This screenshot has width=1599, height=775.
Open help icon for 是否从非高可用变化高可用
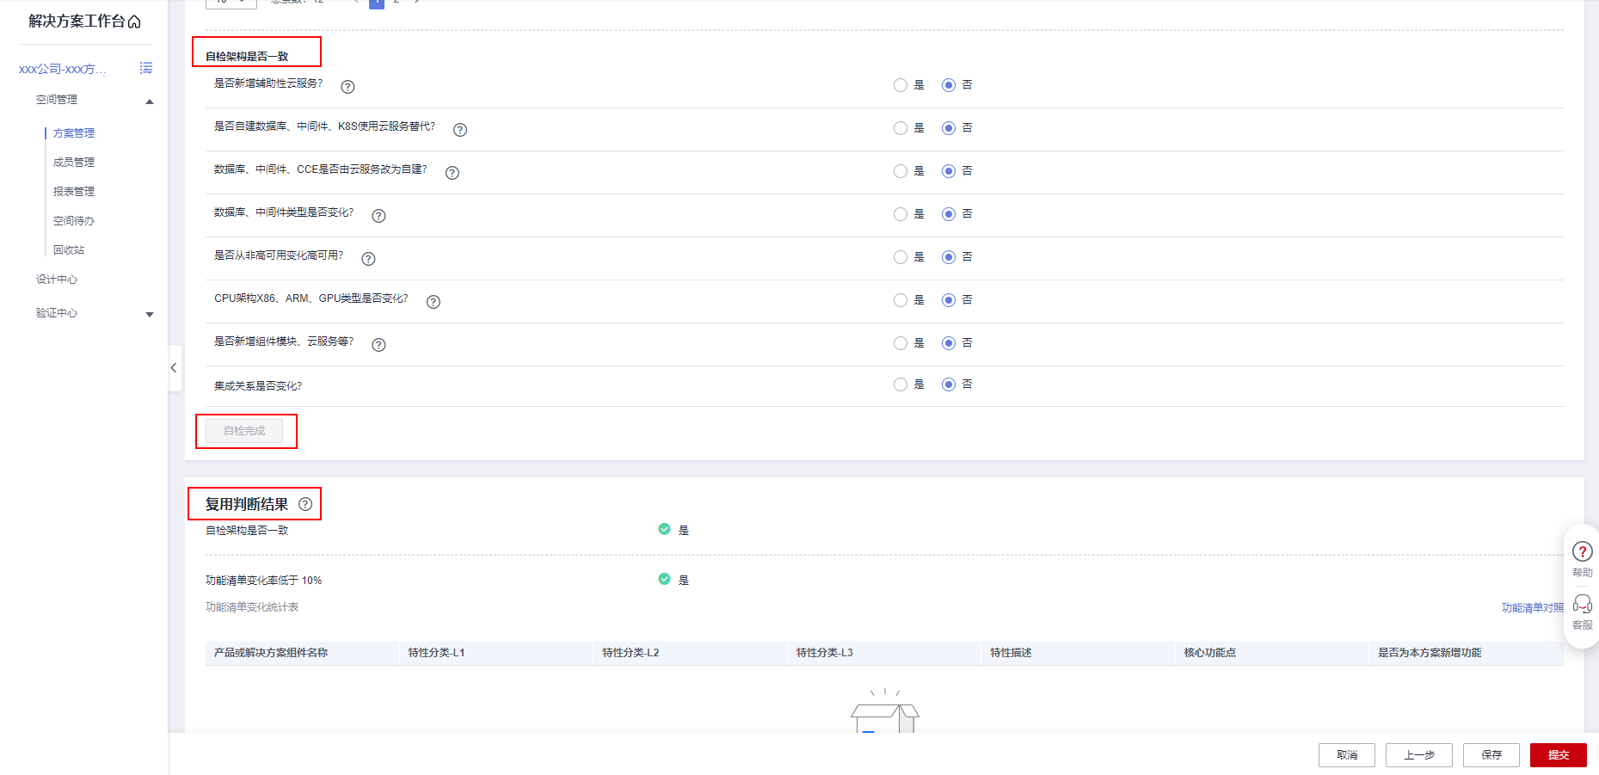pyautogui.click(x=368, y=259)
